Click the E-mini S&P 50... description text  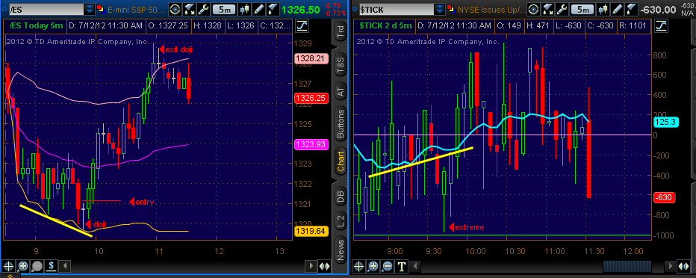[135, 9]
